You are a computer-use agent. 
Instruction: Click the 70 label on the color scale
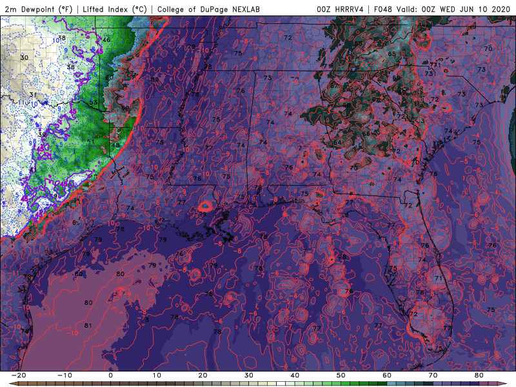[x=433, y=375]
